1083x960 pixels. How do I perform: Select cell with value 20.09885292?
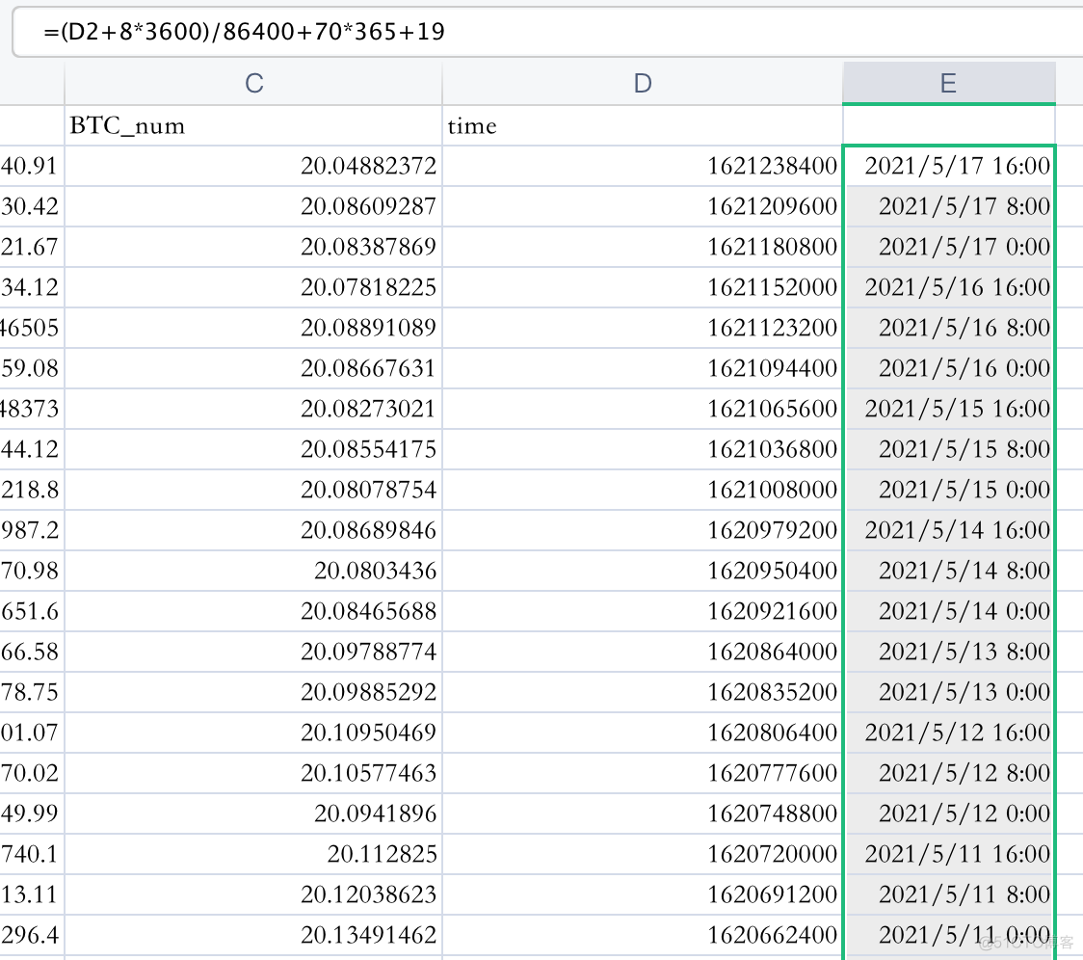tap(253, 692)
